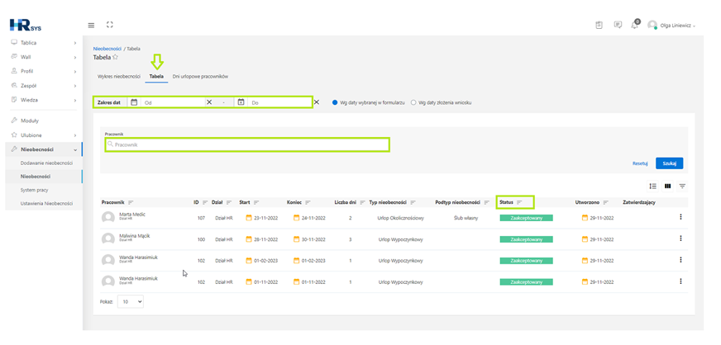The height and width of the screenshot is (345, 721).
Task: Toggle fullscreen mode icon
Action: click(x=109, y=25)
